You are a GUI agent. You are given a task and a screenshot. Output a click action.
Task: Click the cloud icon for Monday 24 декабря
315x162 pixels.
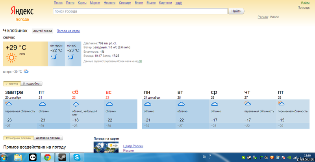tap(148, 104)
